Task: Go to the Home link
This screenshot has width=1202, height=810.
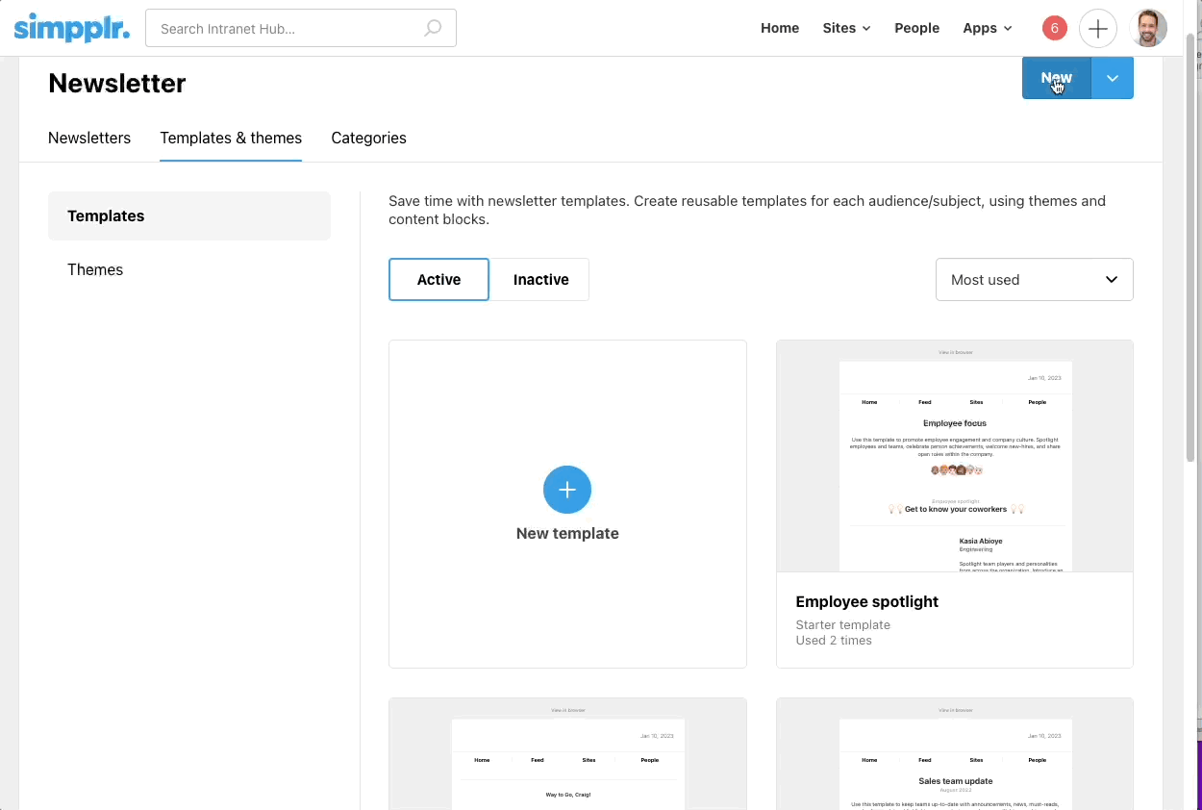Action: 780,29
